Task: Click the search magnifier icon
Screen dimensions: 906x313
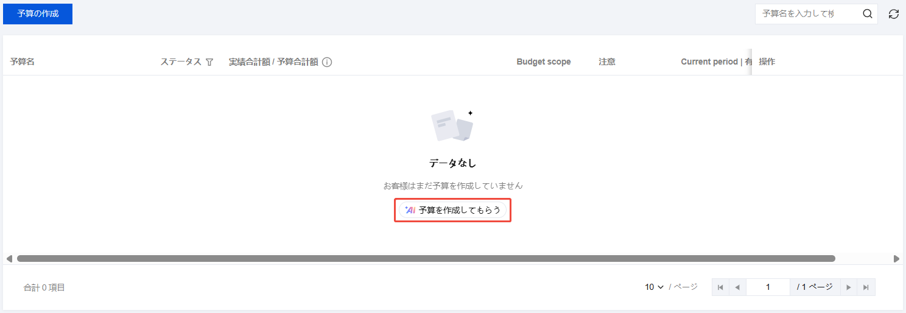Action: click(x=868, y=14)
